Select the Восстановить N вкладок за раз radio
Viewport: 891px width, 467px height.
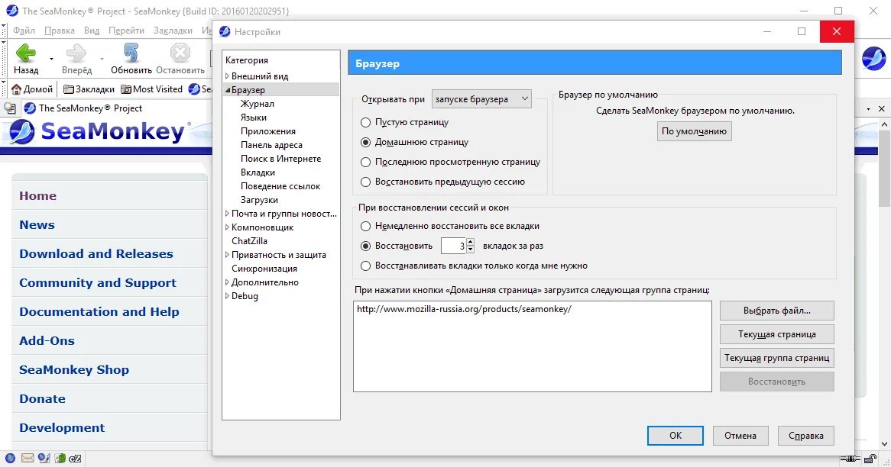click(x=365, y=246)
